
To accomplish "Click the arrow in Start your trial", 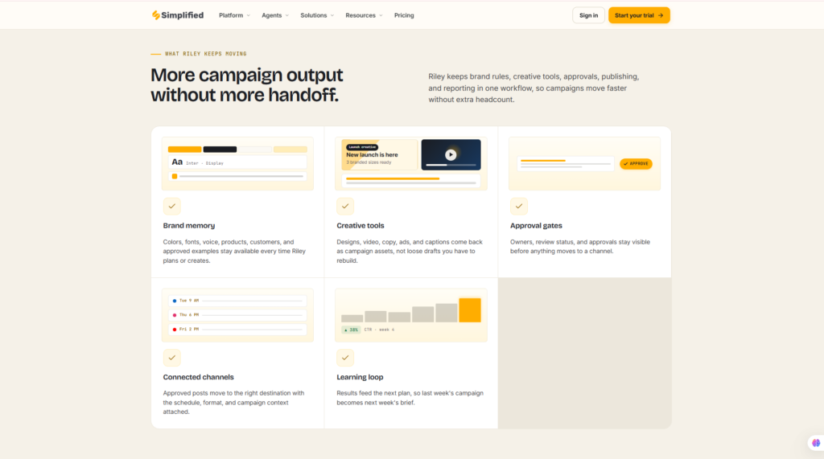I will coord(661,16).
